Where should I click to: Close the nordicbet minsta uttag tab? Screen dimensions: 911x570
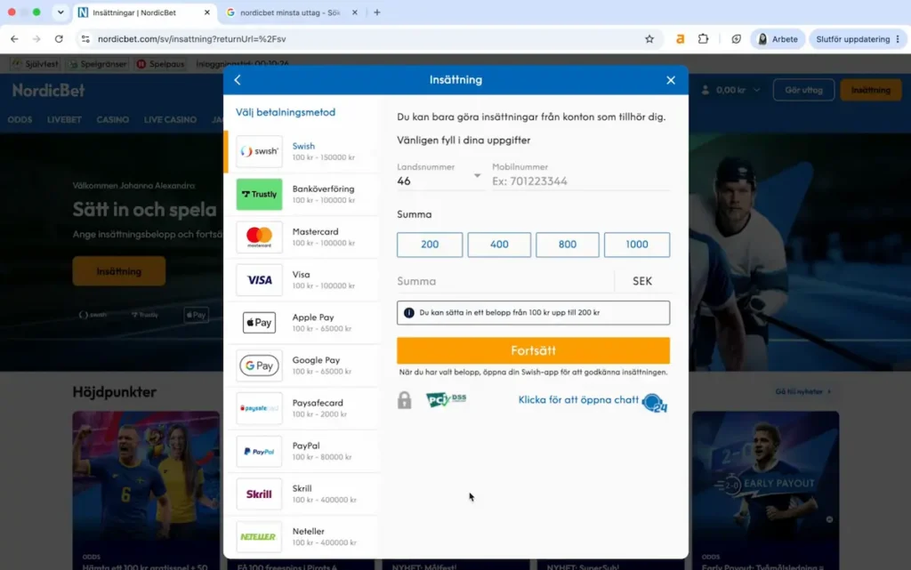coord(354,12)
